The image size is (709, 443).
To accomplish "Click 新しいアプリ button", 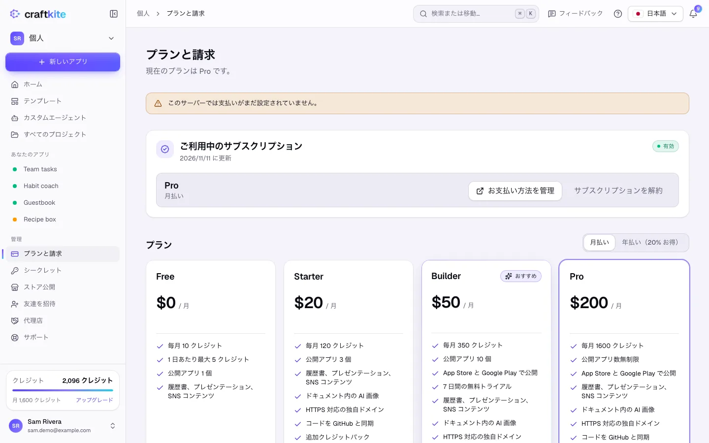I will [x=63, y=62].
